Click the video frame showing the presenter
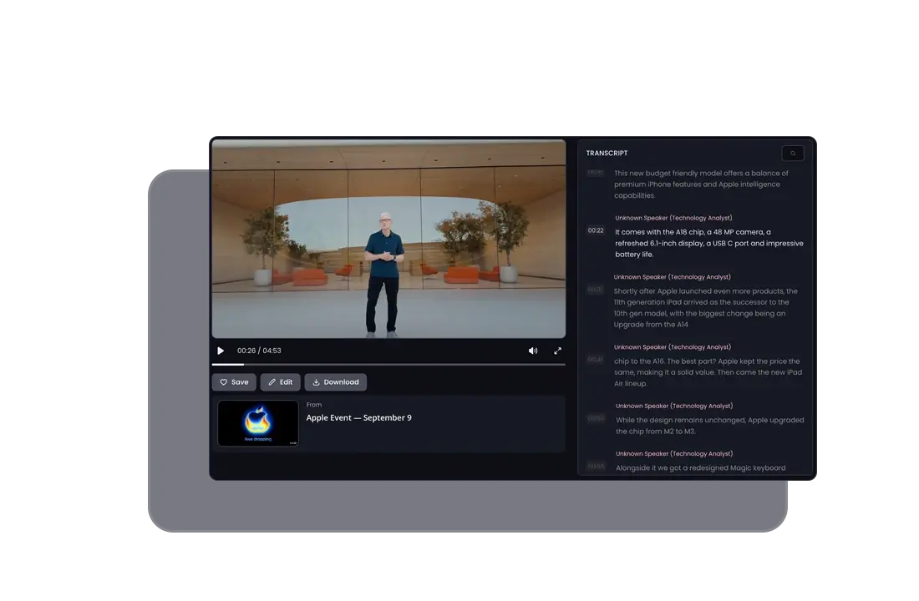Viewport: 919px width, 601px height. [388, 238]
